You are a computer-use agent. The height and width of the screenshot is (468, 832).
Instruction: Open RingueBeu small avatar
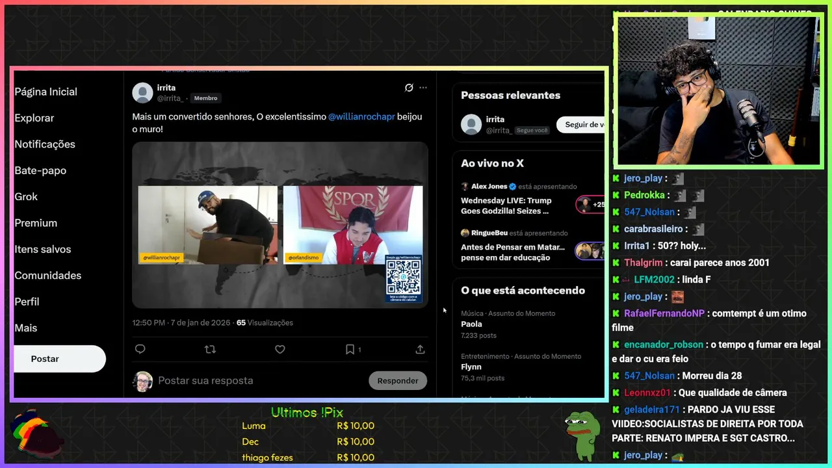pos(465,233)
